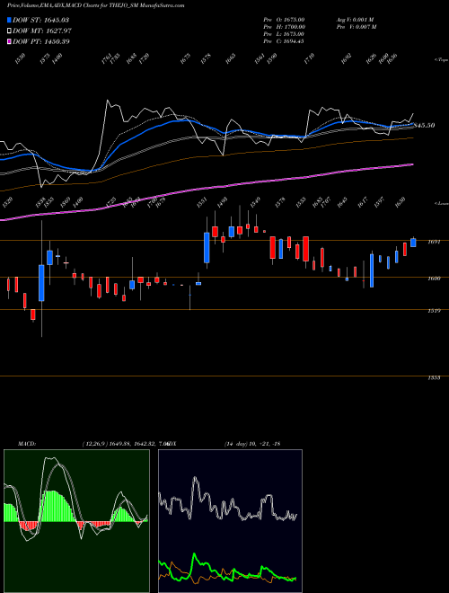The image size is (449, 593).
Task: Click the chart title mentioning THEJO_SM MunafaSutra.com
Action: point(95,5)
